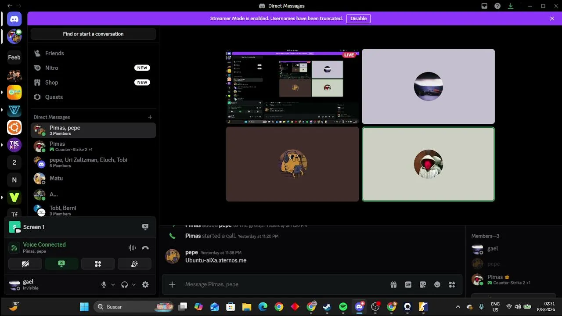Open the green V server icon
The width and height of the screenshot is (562, 316).
(14, 197)
